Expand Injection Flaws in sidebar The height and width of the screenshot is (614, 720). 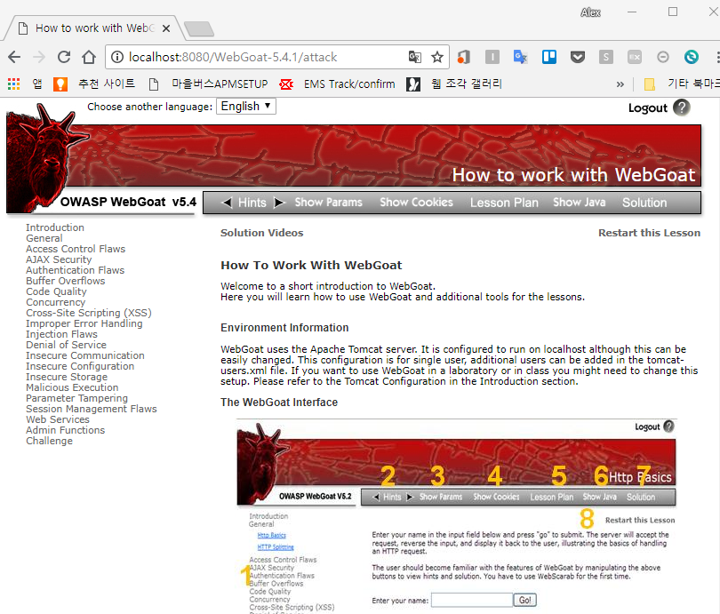[x=61, y=334]
